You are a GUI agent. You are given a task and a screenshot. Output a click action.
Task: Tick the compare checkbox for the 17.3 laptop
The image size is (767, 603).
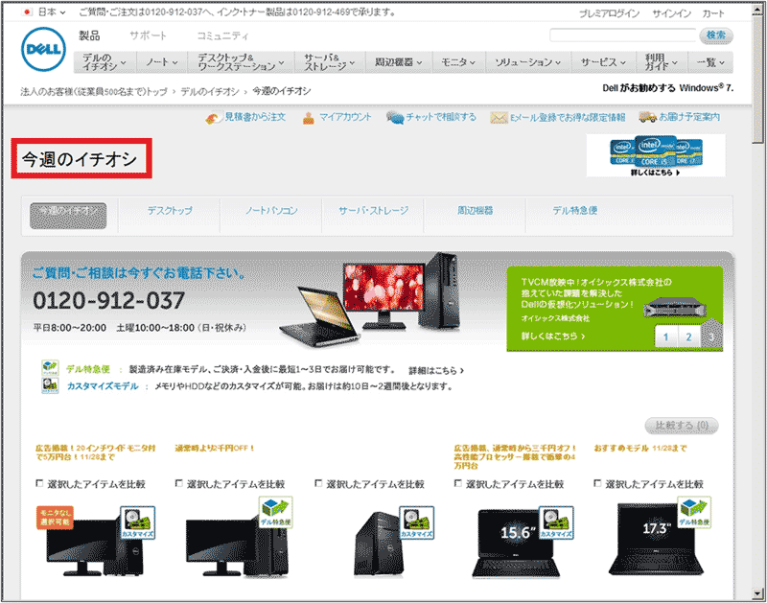[x=597, y=483]
